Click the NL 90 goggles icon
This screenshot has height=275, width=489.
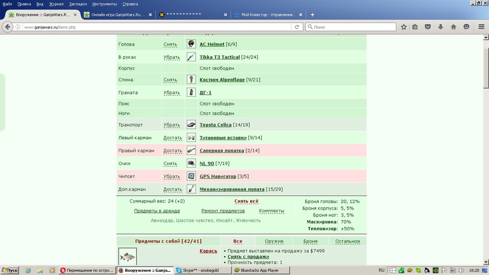191,164
